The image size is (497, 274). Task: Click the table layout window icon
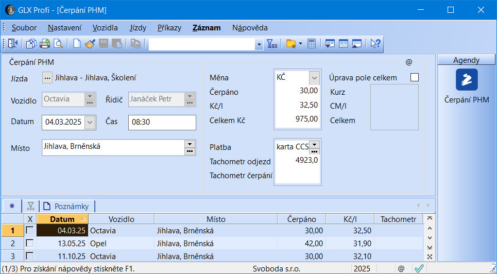pyautogui.click(x=344, y=44)
